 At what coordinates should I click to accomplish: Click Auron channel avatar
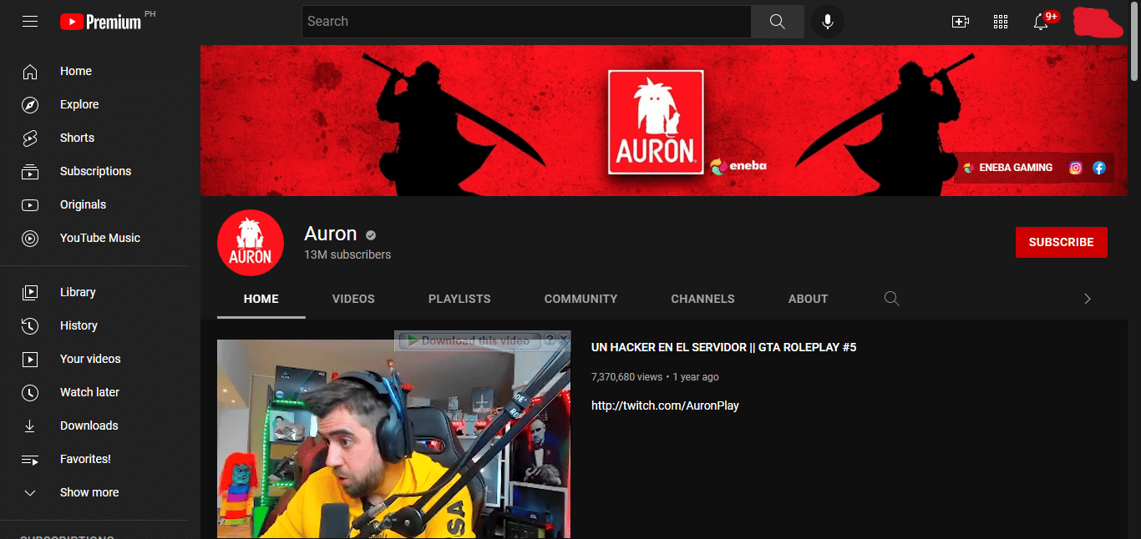(250, 243)
